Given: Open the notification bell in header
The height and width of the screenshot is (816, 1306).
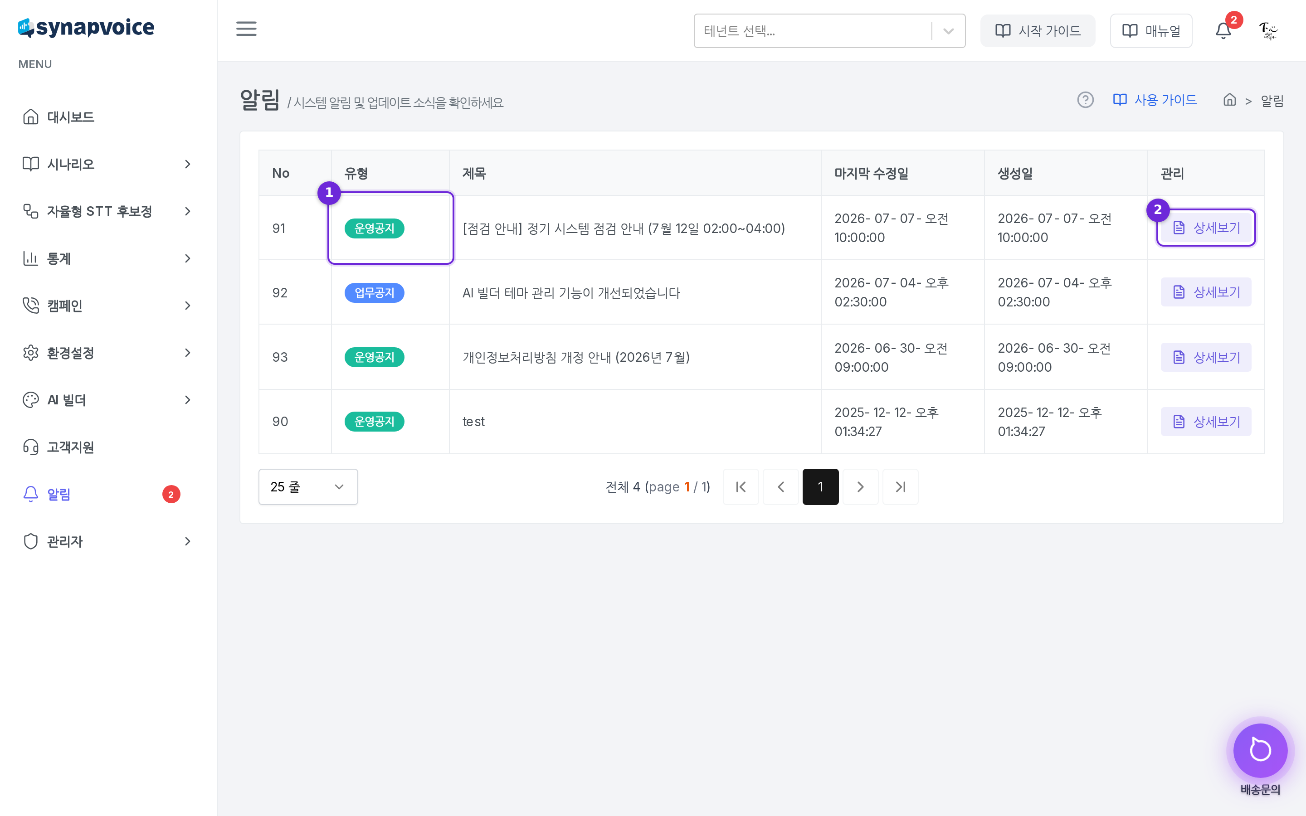Looking at the screenshot, I should click(1223, 31).
